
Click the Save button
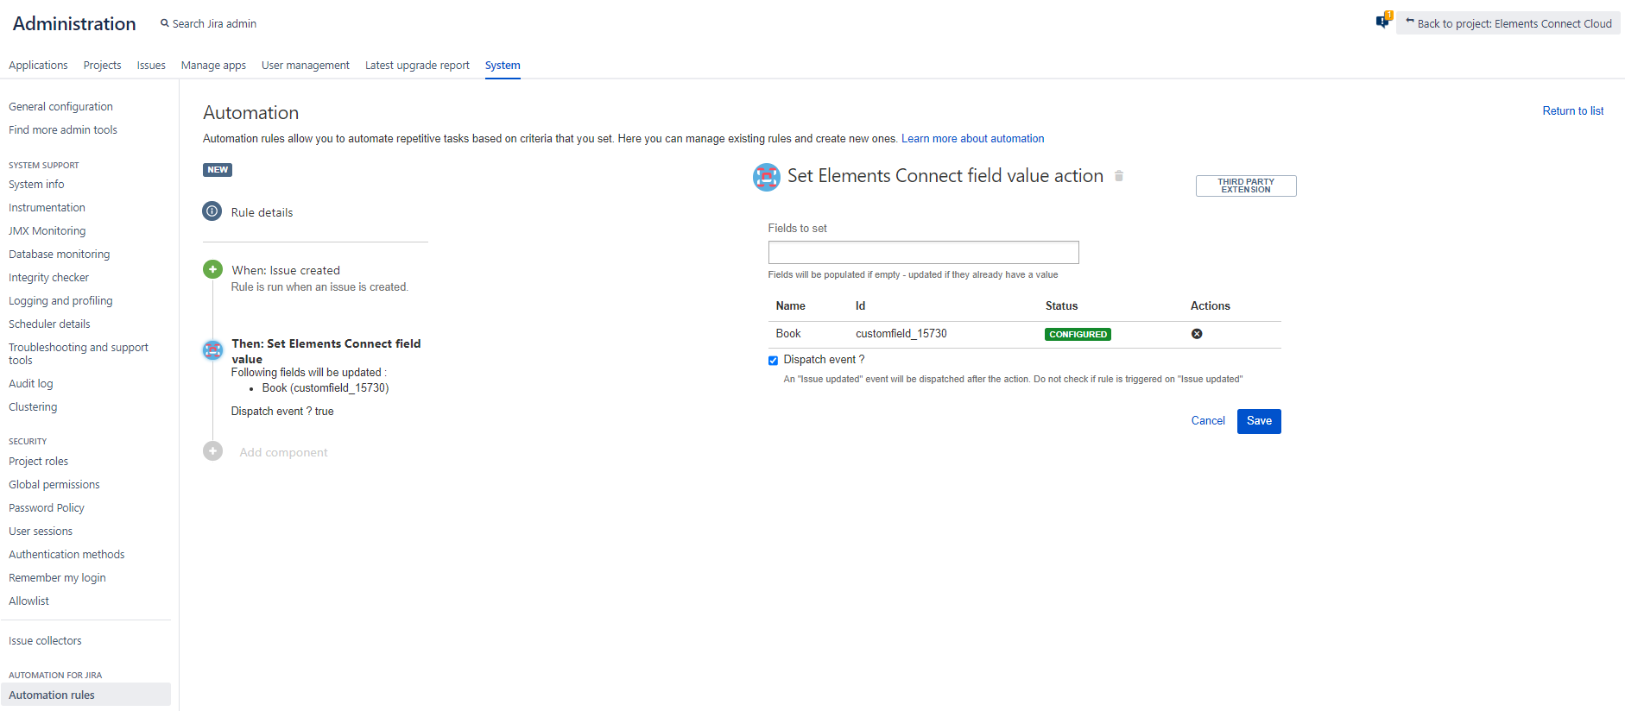coord(1258,421)
